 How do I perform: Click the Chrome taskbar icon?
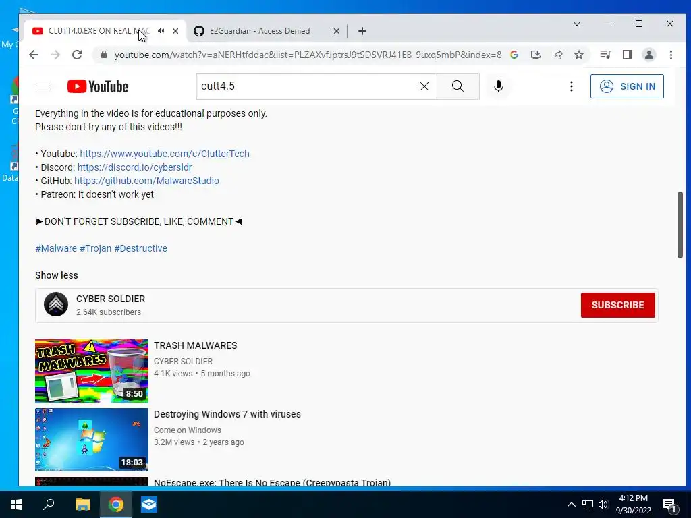pyautogui.click(x=116, y=505)
